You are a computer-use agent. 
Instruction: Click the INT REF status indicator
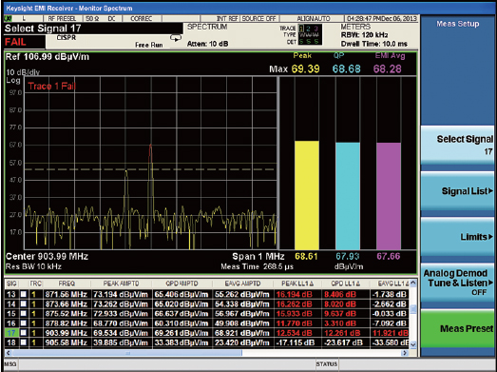227,19
